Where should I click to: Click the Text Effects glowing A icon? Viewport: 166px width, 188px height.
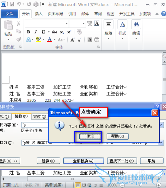tap(29, 40)
